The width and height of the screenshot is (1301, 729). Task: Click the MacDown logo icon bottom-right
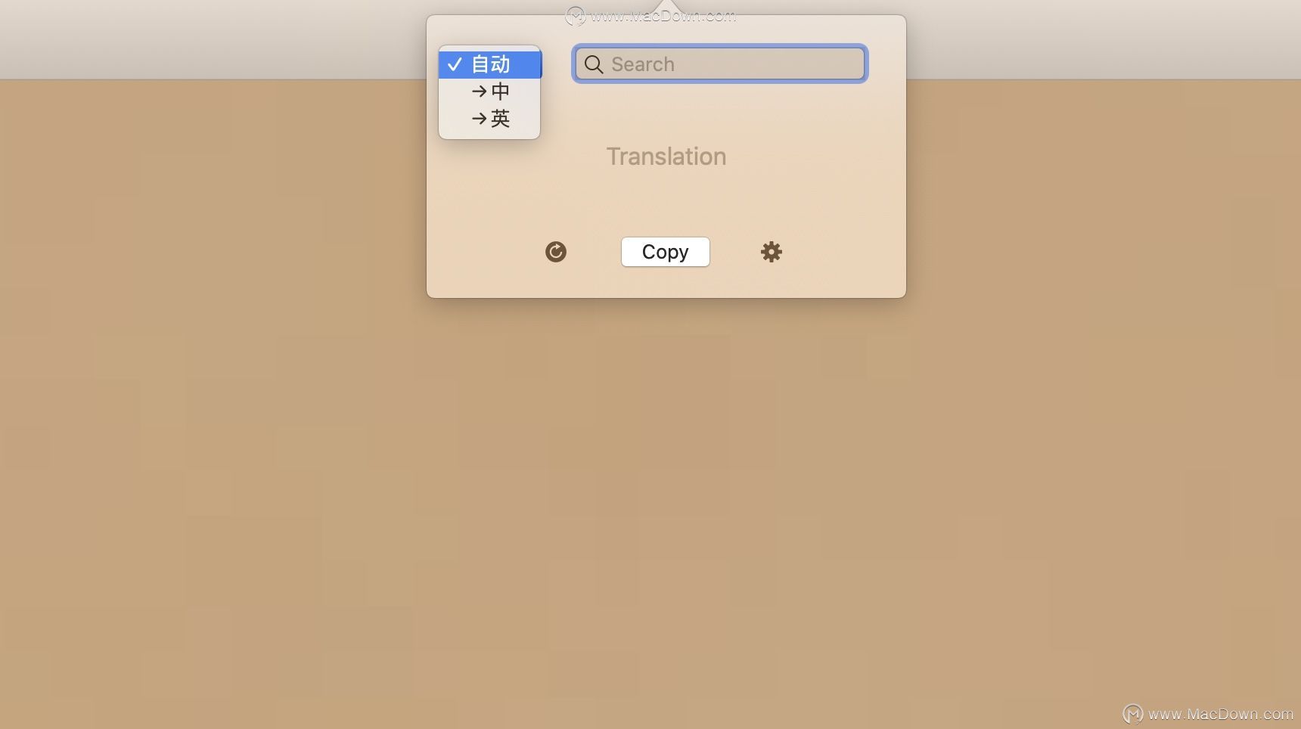point(1132,713)
